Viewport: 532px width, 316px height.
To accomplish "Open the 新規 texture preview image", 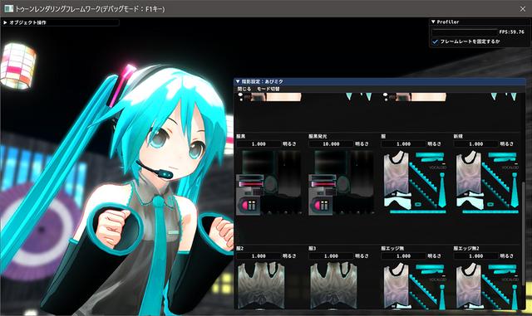I will point(486,182).
